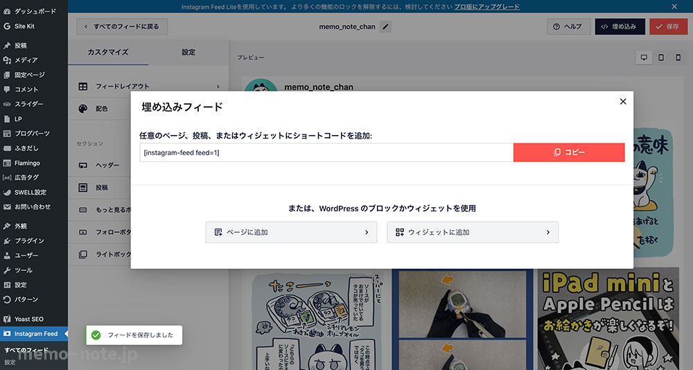Follow the プロ版にアップグレード link
The height and width of the screenshot is (370, 693).
(486, 7)
